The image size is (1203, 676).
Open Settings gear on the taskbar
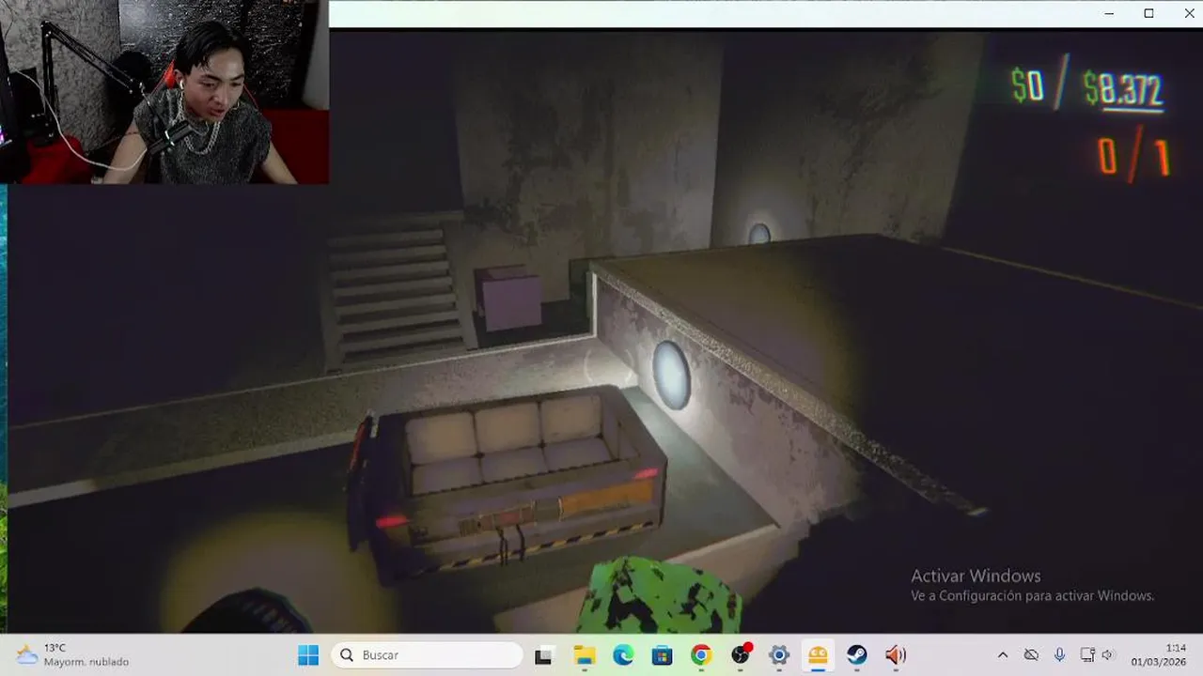779,655
